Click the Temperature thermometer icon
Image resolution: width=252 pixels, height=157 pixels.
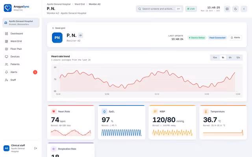pyautogui.click(x=206, y=111)
